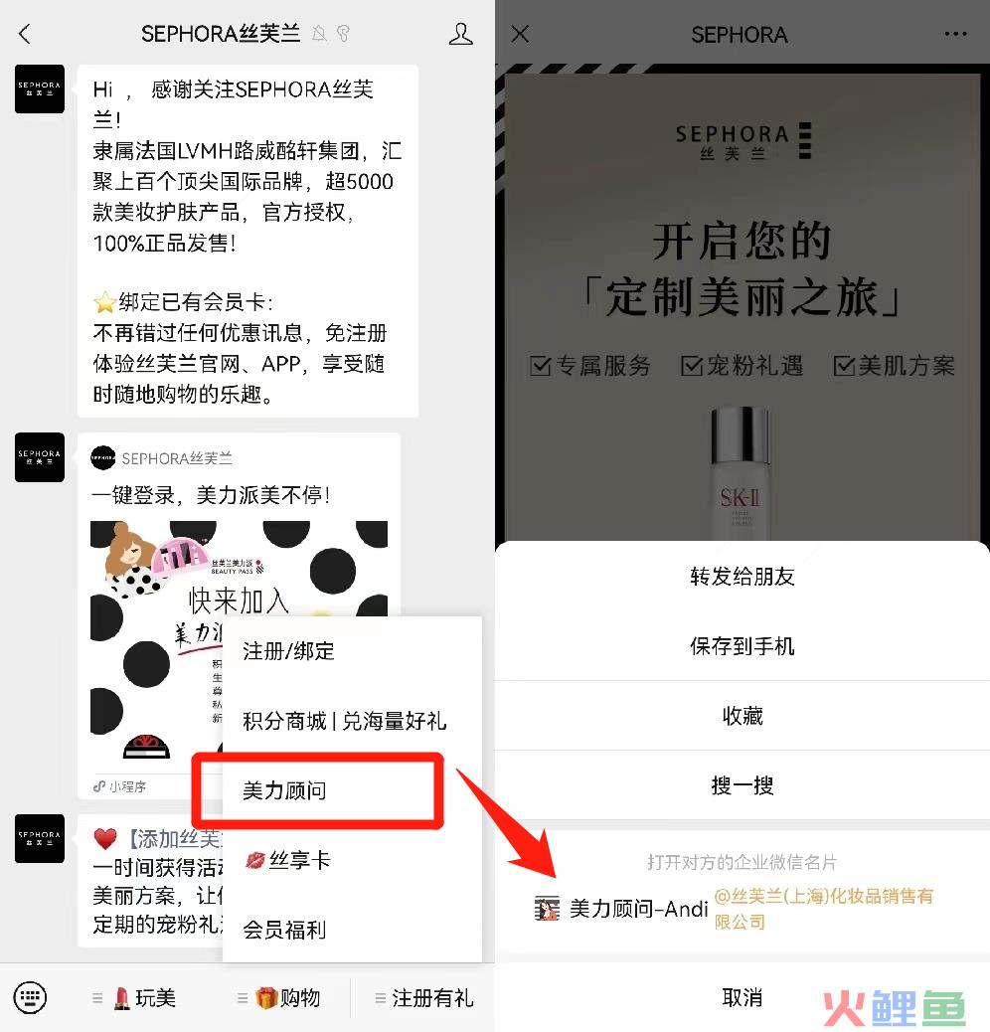Screen dimensions: 990x1032
Task: Tap the 美力顾问-Andi contact avatar
Action: tap(547, 909)
